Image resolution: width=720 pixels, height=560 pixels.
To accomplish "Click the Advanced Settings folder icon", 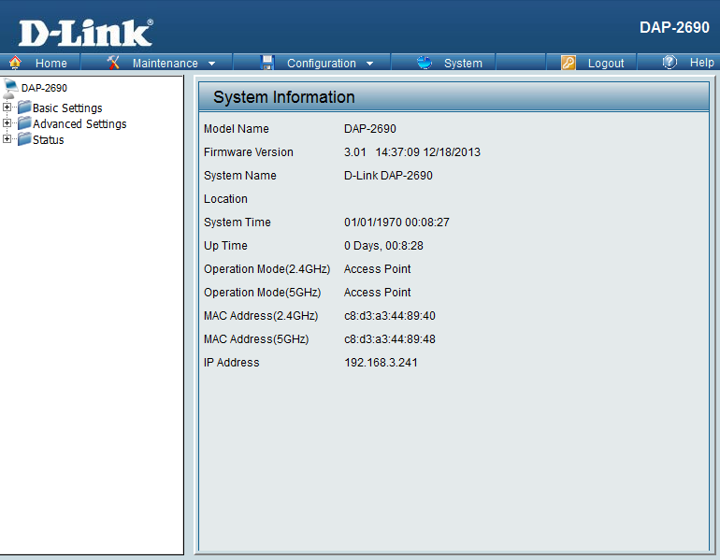I will point(24,123).
